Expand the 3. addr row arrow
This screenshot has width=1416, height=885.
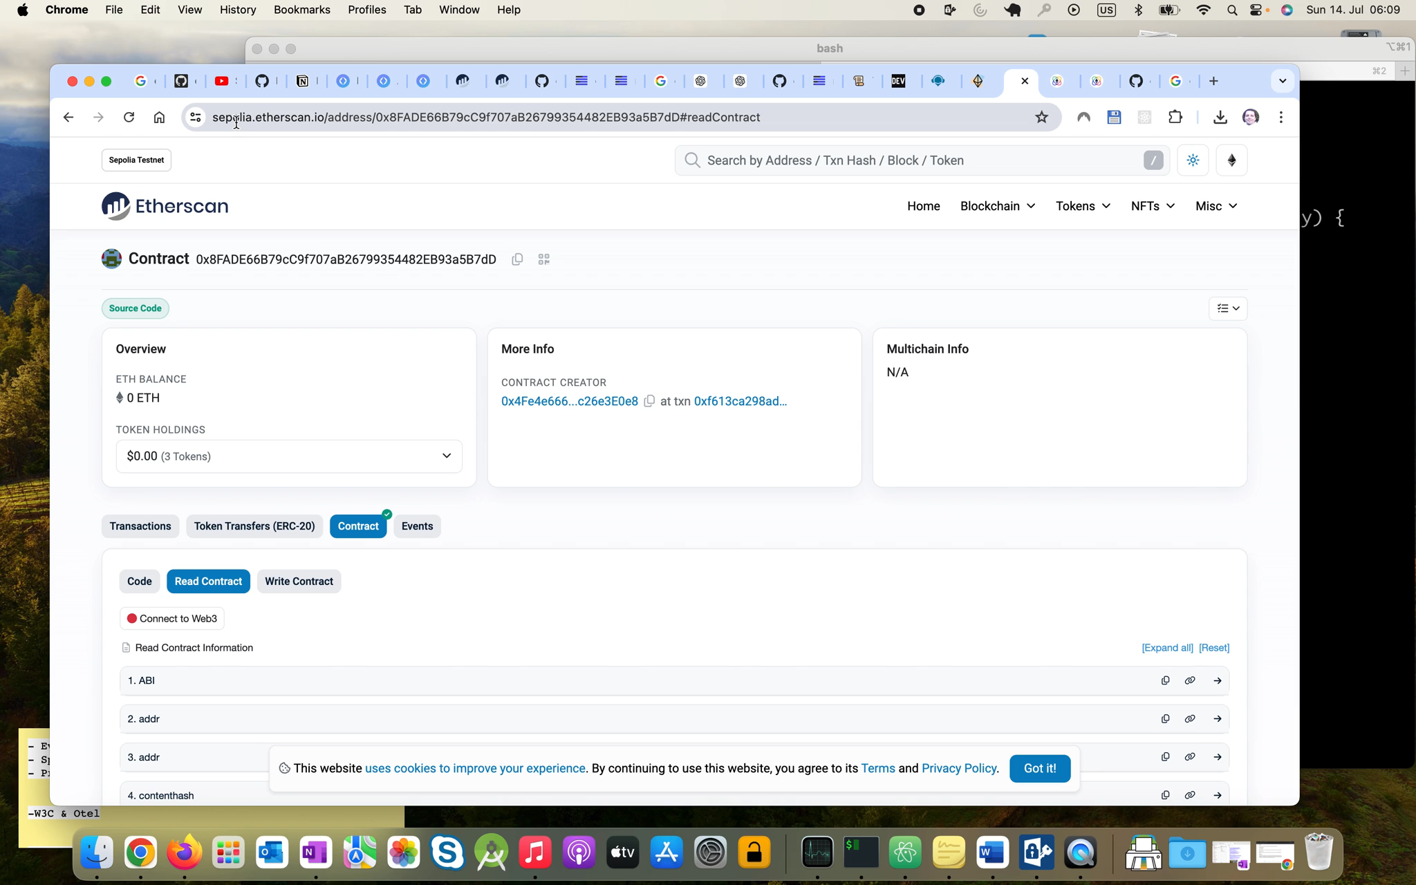[1218, 757]
